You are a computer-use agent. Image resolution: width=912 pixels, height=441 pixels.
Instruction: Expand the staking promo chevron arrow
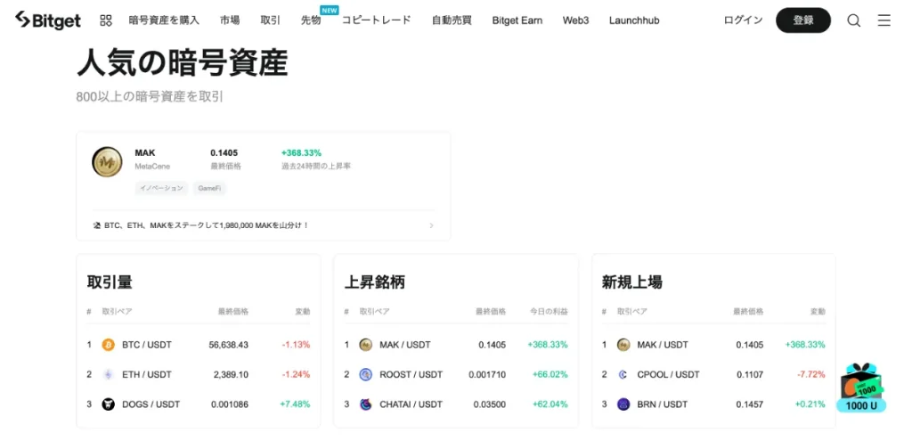point(431,225)
